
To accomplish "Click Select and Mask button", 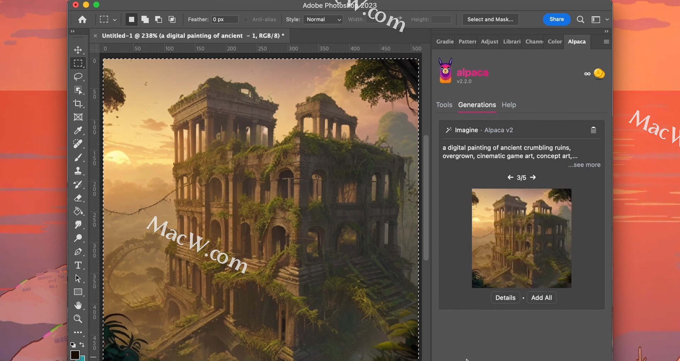I will pyautogui.click(x=490, y=19).
